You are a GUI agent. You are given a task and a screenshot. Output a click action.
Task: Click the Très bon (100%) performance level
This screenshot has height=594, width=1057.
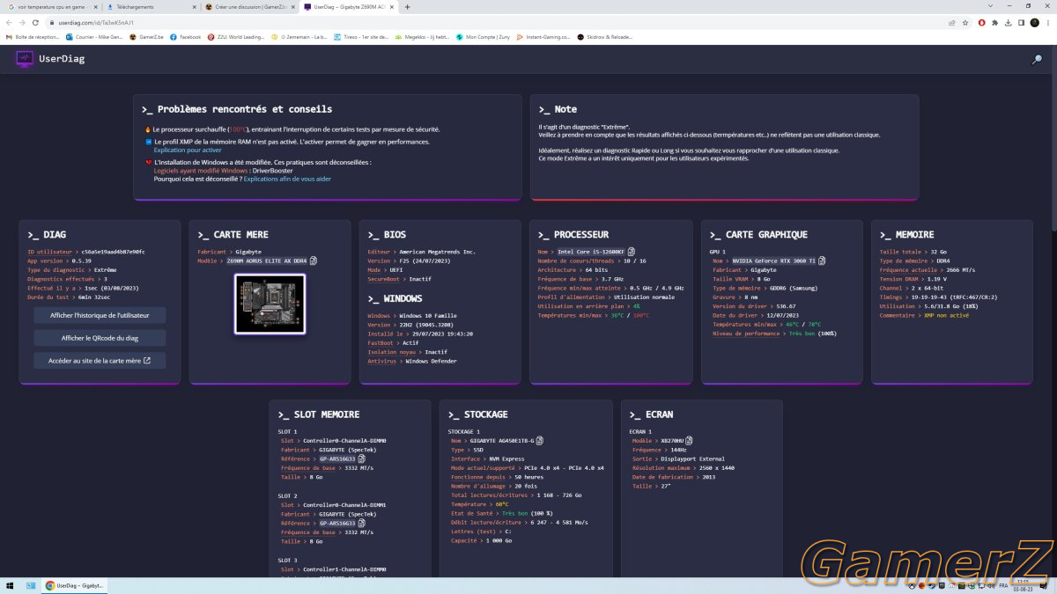click(813, 334)
